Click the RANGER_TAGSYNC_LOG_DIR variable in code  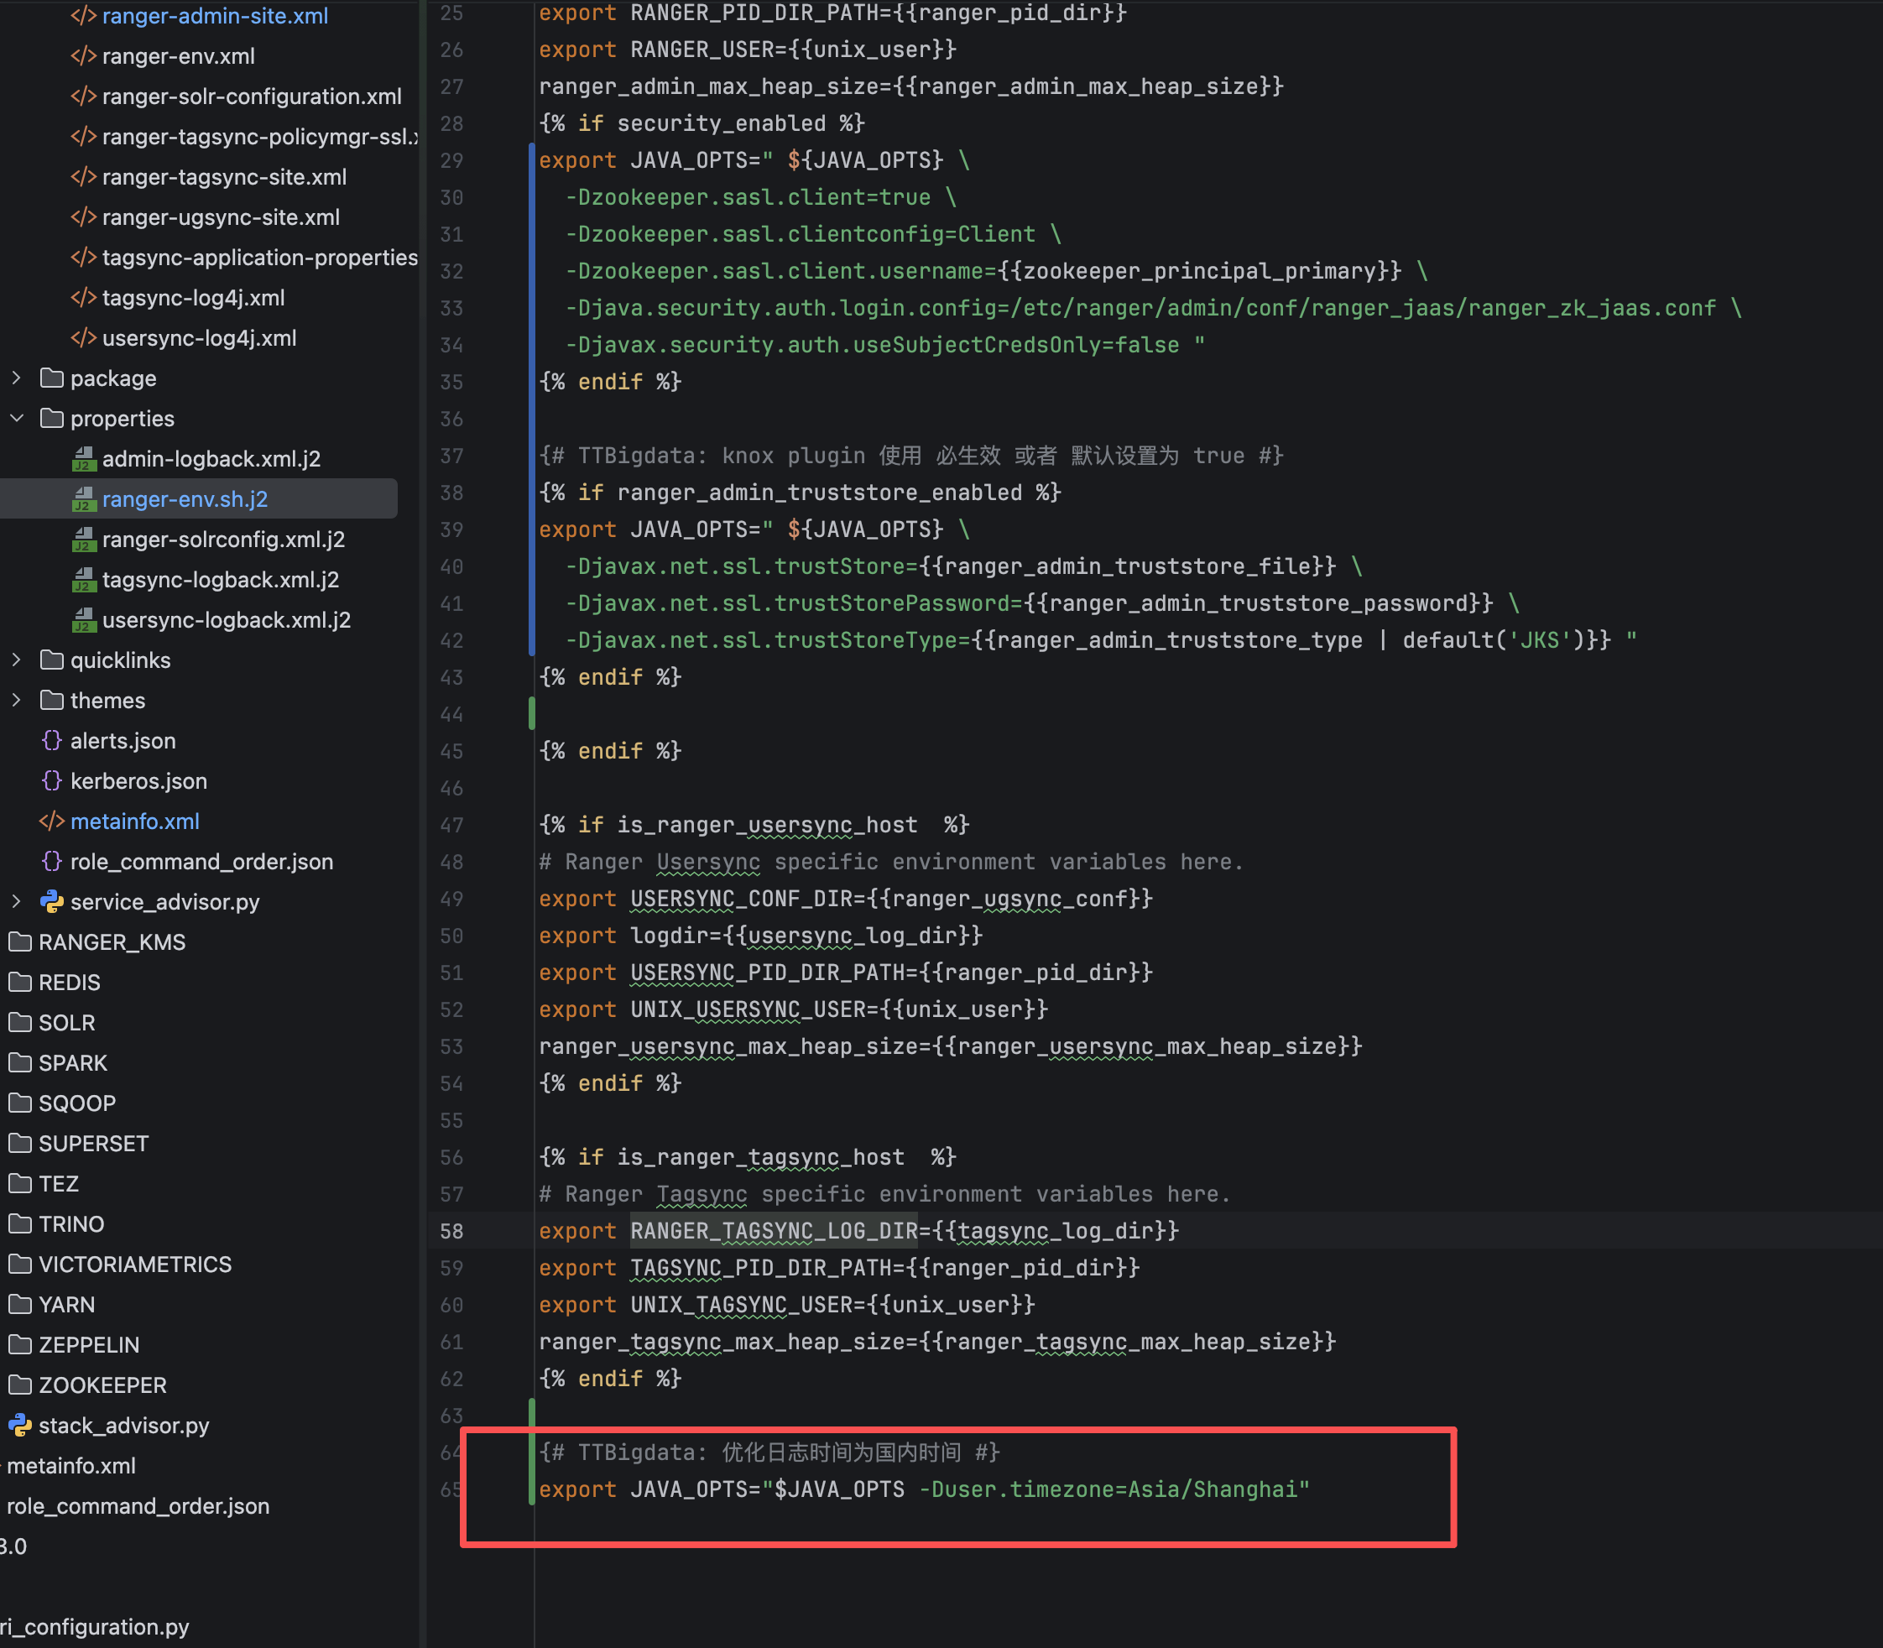[773, 1230]
